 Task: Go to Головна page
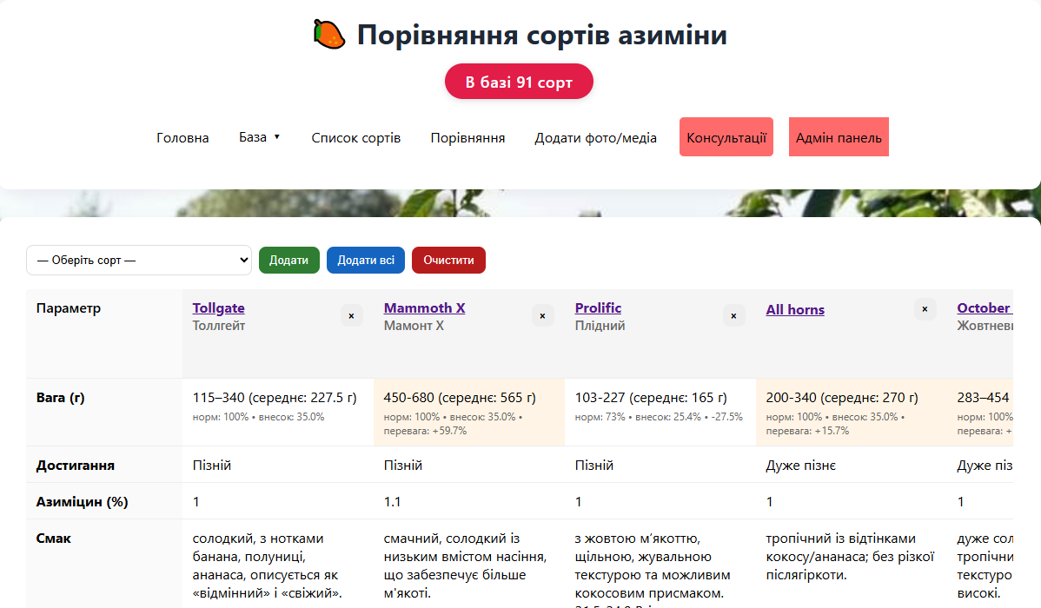[x=182, y=138]
